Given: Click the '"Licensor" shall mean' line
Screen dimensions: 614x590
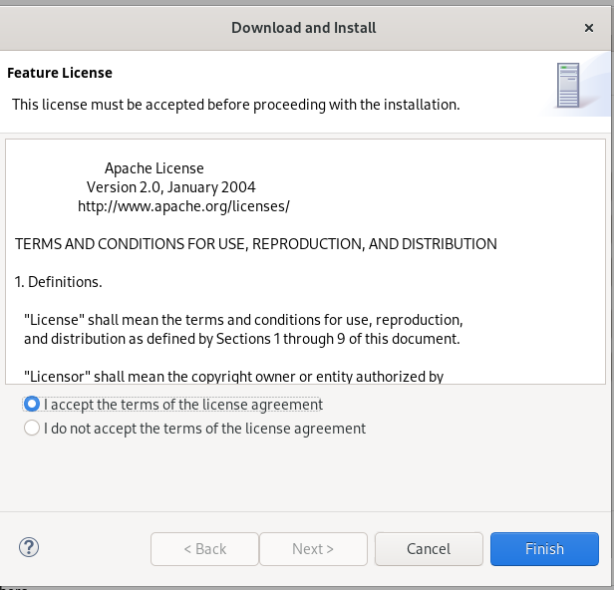Looking at the screenshot, I should 233,377.
